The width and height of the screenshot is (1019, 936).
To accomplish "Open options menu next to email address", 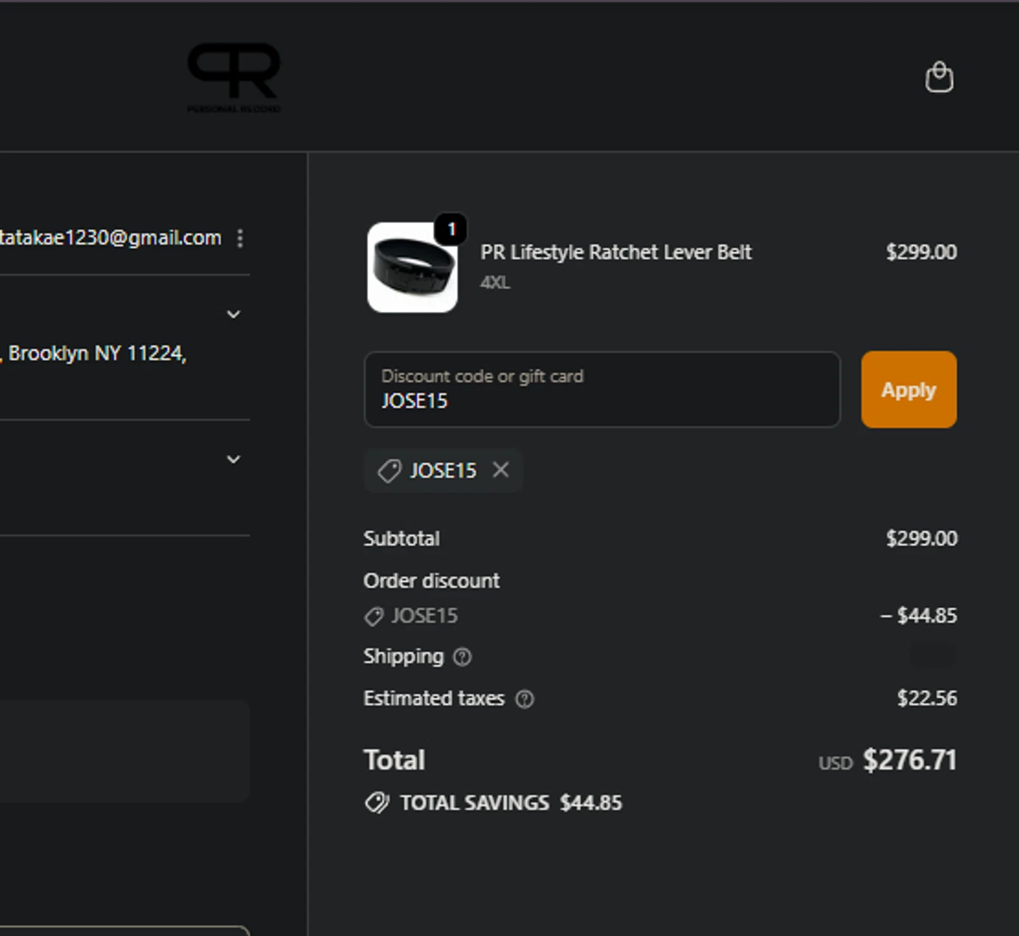I will tap(240, 238).
